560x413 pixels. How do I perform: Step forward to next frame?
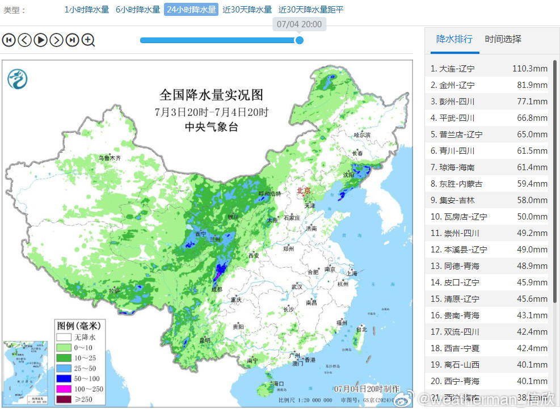pos(56,40)
